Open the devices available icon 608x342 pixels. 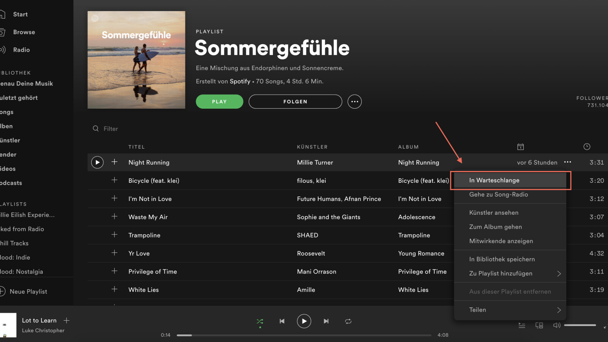click(x=539, y=325)
